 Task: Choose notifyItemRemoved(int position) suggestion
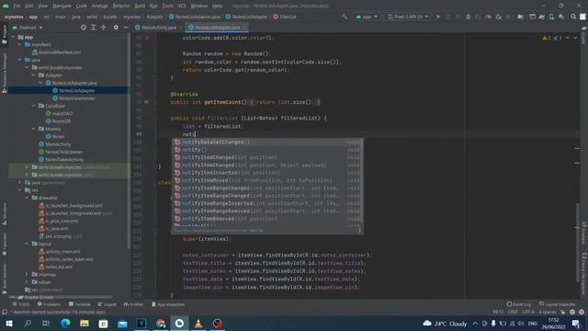pyautogui.click(x=267, y=219)
